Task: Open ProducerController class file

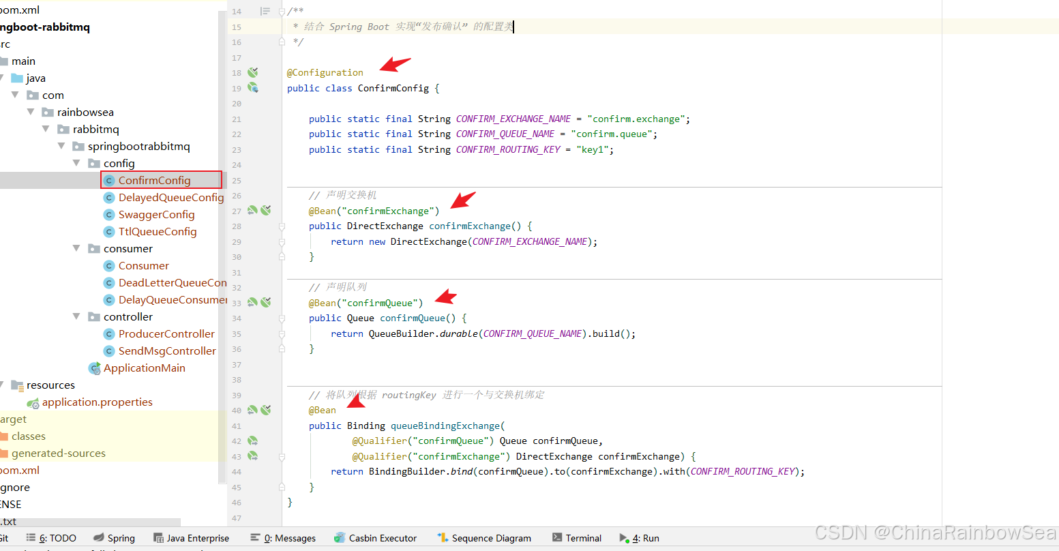Action: [166, 333]
